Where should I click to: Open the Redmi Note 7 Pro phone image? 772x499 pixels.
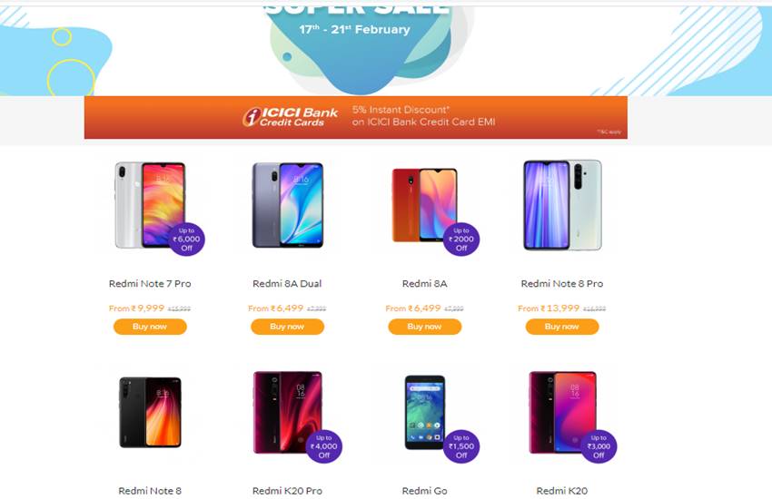click(150, 205)
